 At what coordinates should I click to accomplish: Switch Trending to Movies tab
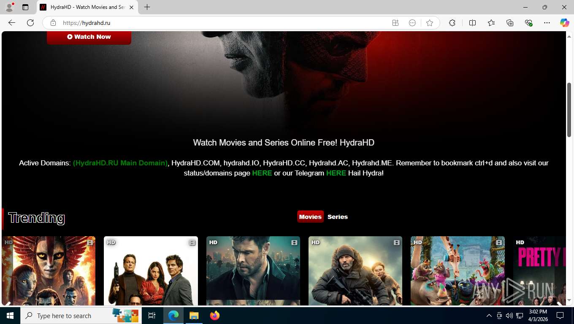[310, 216]
